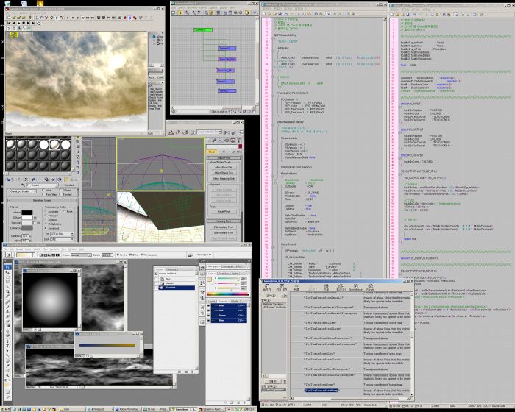Click the green root node in Schematic View

pos(203,30)
